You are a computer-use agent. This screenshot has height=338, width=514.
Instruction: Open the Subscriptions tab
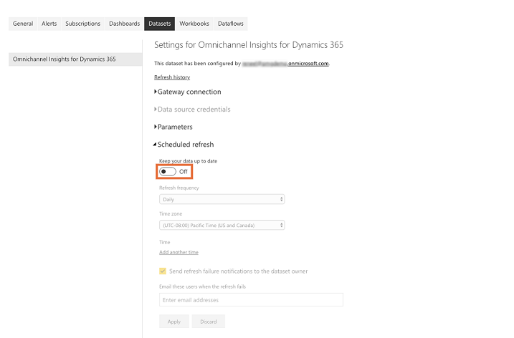click(x=82, y=24)
